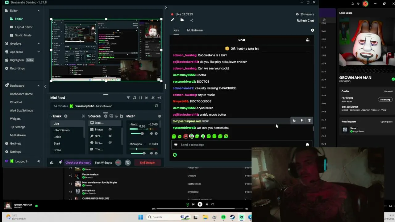
Task: Collapse the chat panel with the top chevron
Action: 166,7
